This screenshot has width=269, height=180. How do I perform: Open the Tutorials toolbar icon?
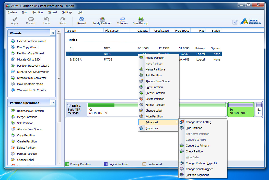[x=122, y=20]
